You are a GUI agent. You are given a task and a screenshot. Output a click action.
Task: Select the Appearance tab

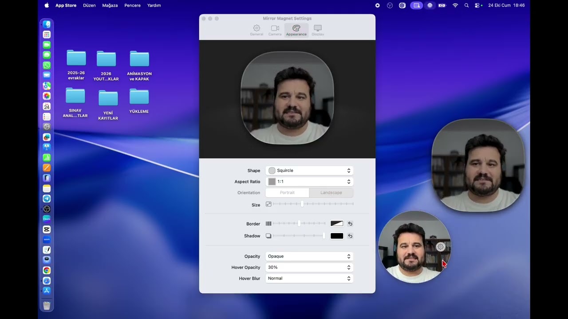[296, 30]
